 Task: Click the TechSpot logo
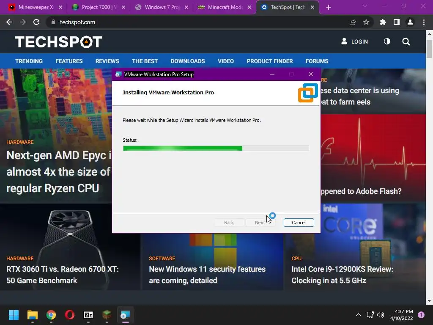click(58, 42)
